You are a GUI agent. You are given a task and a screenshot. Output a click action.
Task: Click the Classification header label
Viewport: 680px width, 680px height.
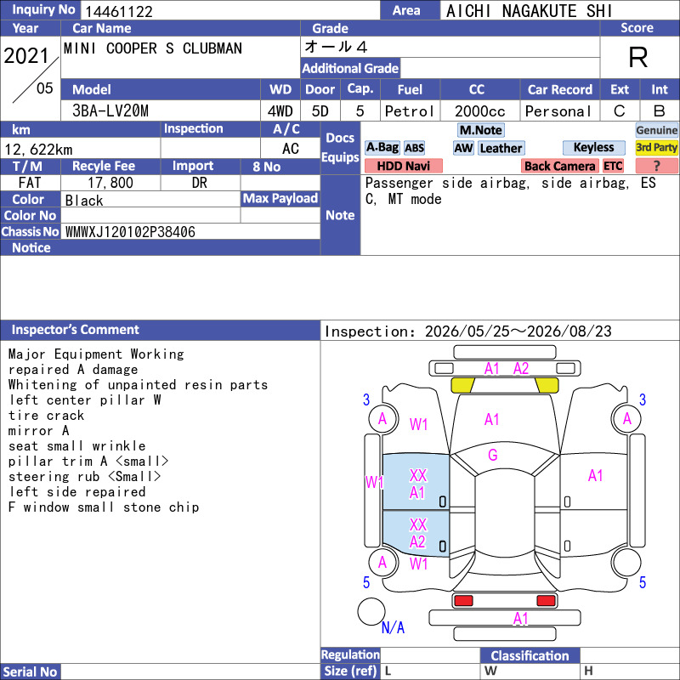coord(530,655)
